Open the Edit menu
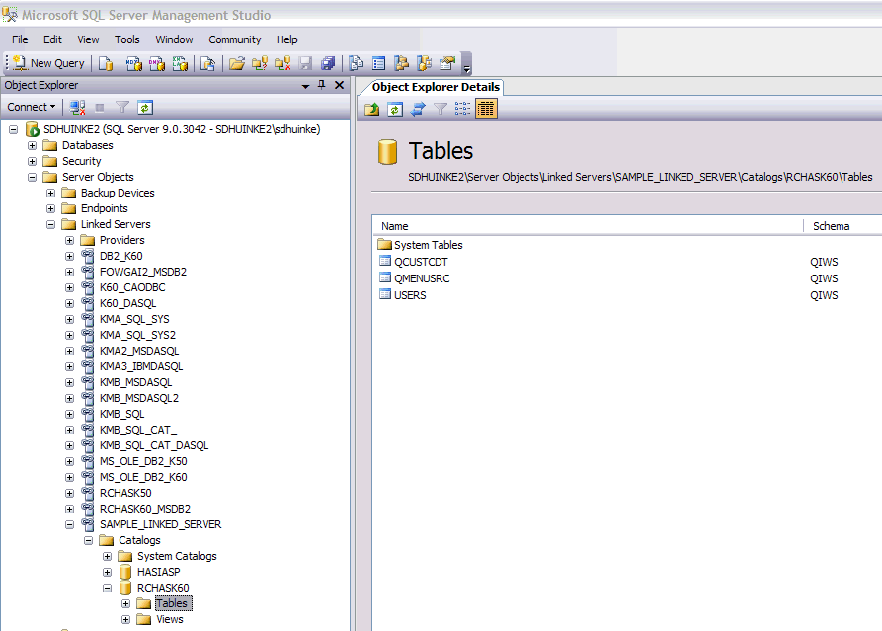This screenshot has width=882, height=631. [52, 39]
